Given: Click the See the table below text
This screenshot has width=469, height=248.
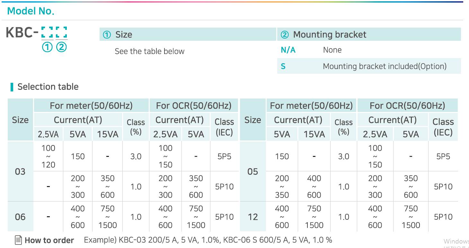Looking at the screenshot, I should [150, 51].
